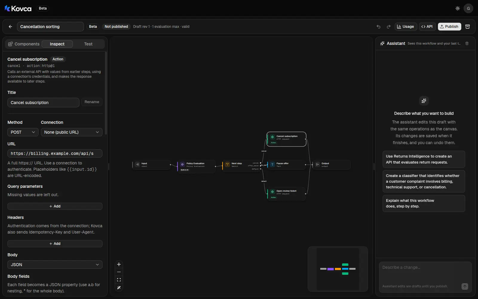478x299 pixels.
Task: Click the auto-layout wand icon
Action: coord(119,288)
